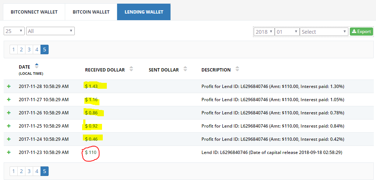Screen dimensions: 376x180
Task: Click the $ 1.43 received amount
Action: coord(91,87)
